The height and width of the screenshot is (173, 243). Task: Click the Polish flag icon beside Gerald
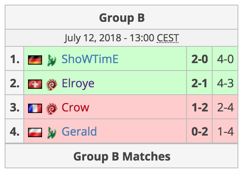(35, 132)
